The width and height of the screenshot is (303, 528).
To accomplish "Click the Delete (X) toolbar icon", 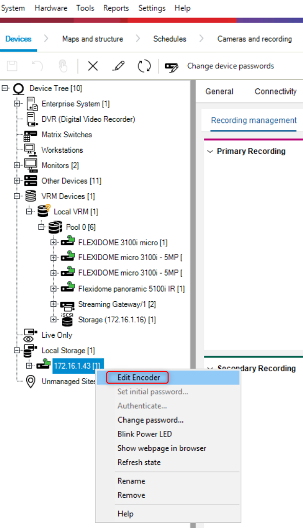I will tap(93, 66).
